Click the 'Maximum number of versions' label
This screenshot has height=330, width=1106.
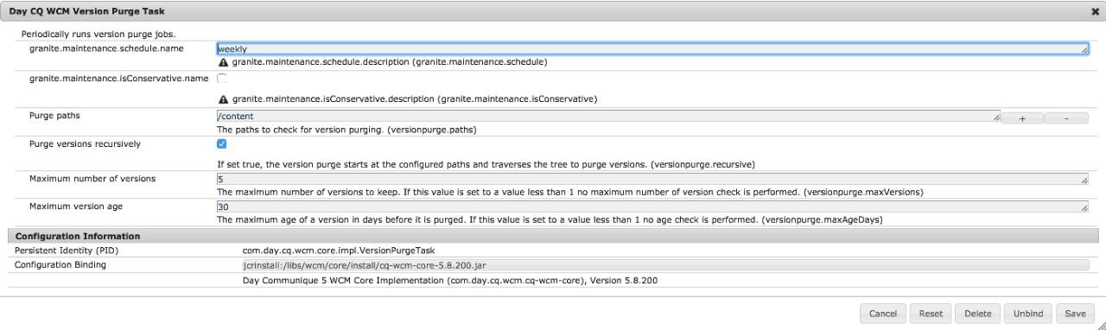coord(92,179)
